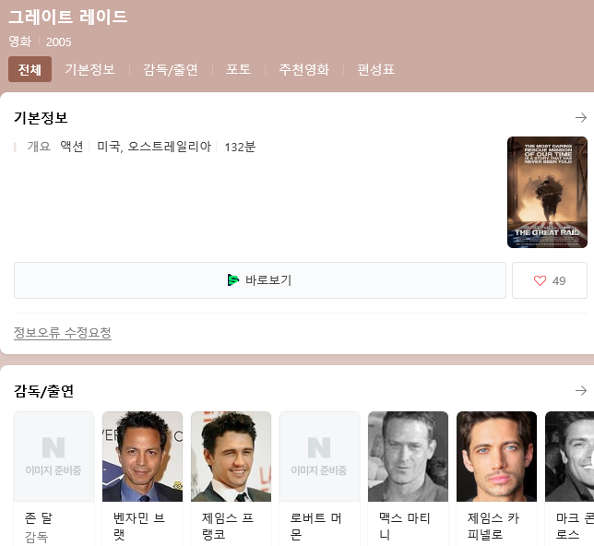Switch to the 기본정보 tab
This screenshot has height=546, width=594.
coord(89,69)
